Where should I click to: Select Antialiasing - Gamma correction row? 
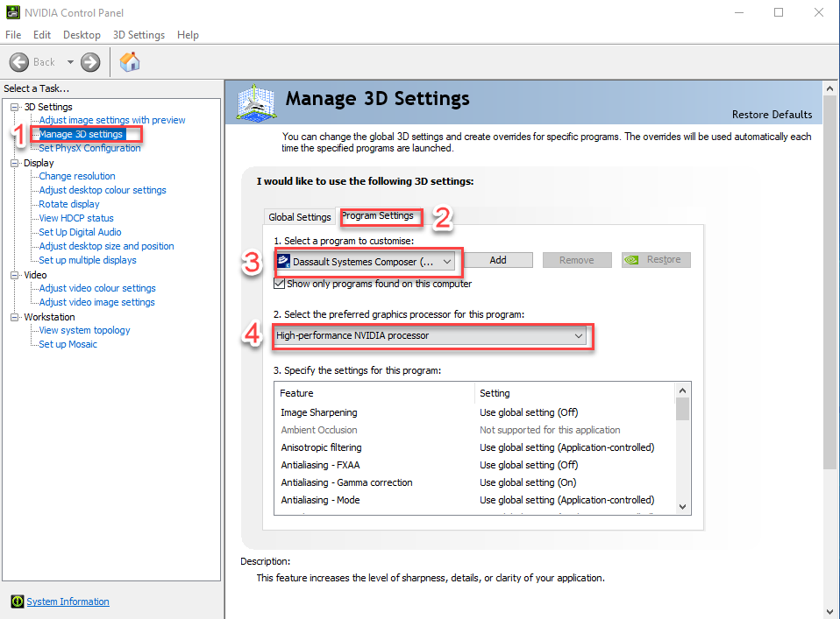(474, 482)
